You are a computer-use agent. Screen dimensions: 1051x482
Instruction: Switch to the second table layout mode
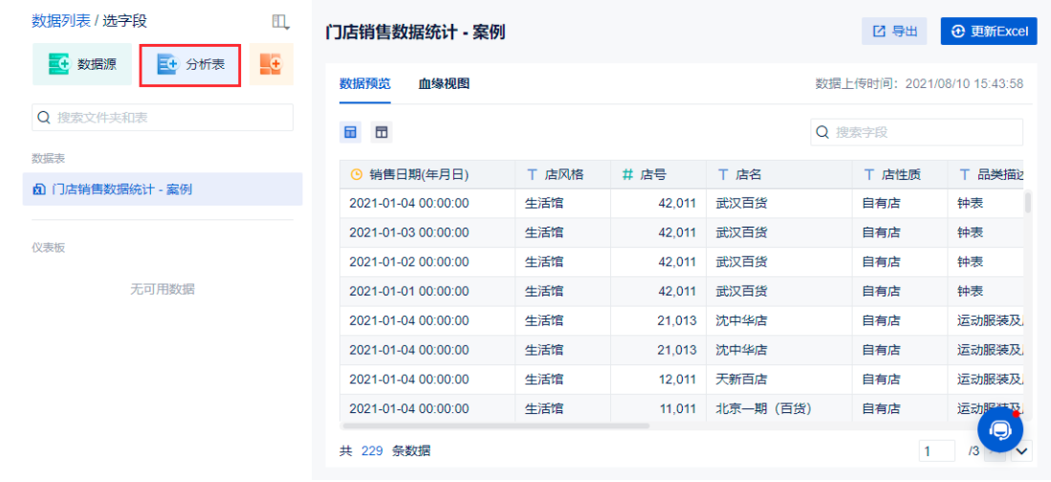coord(382,132)
